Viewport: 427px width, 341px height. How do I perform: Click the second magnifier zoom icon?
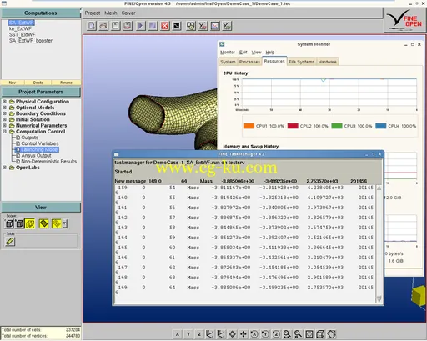298,334
